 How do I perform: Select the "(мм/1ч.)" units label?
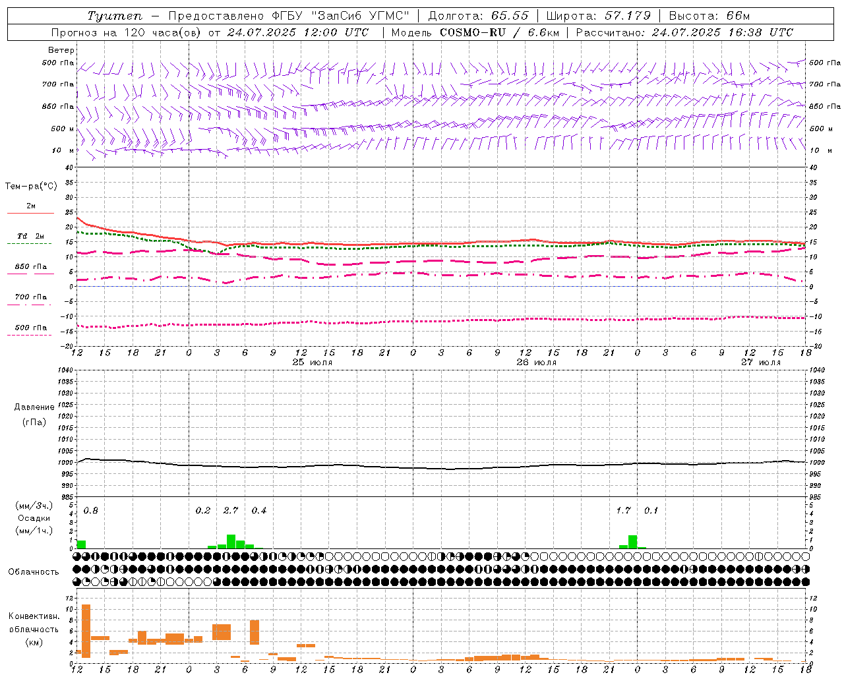tap(34, 531)
